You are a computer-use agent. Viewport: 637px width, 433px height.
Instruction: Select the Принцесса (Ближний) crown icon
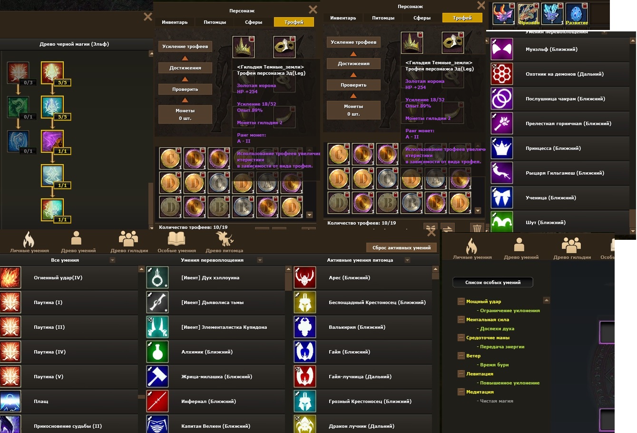[502, 148]
